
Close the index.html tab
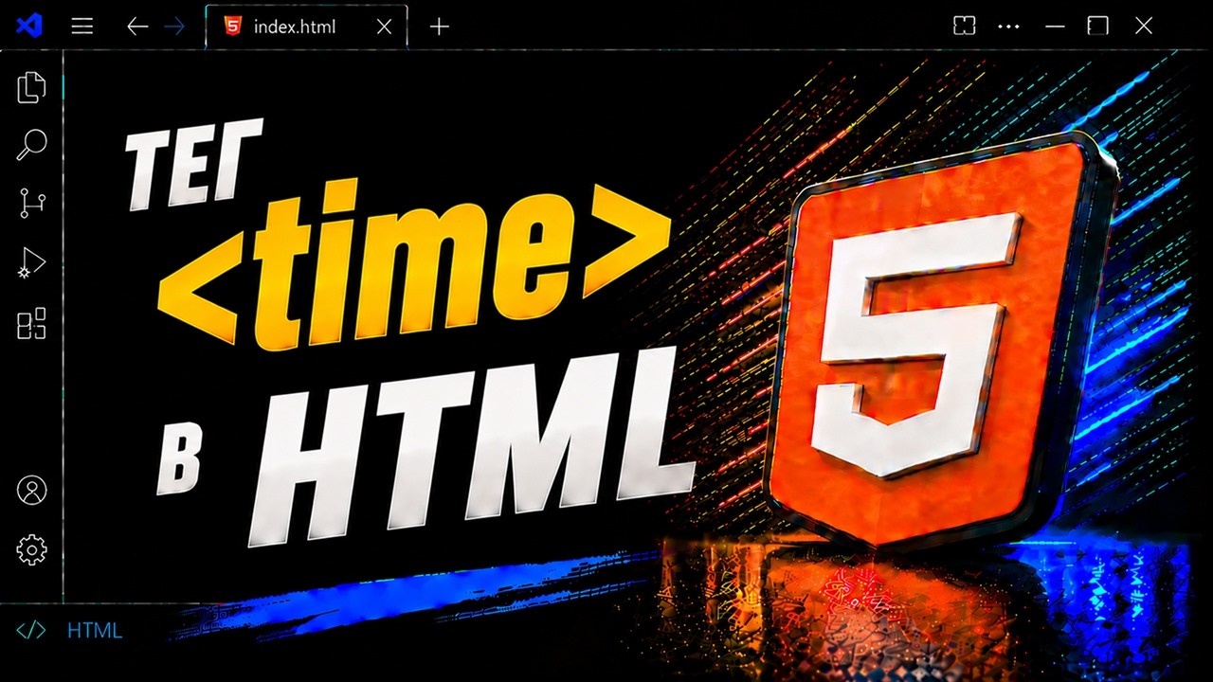tap(384, 27)
